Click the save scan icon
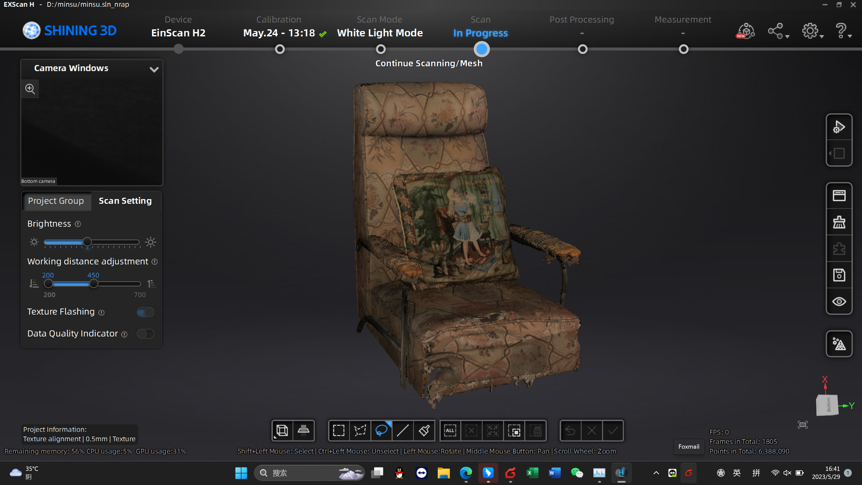This screenshot has height=485, width=862. [839, 275]
